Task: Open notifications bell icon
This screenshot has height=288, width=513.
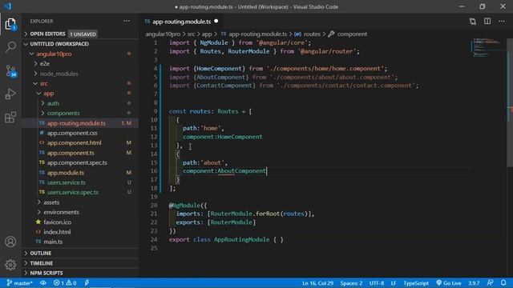Action: coord(503,283)
